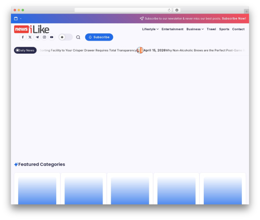Open the Travel menu item
This screenshot has width=260, height=220.
coord(211,29)
